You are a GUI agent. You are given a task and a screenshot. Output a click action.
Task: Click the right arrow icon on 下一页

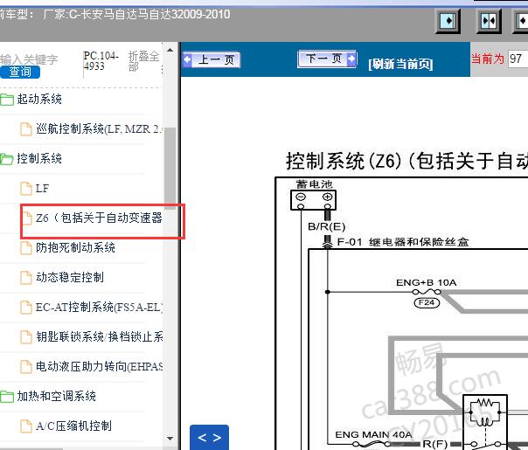(351, 59)
